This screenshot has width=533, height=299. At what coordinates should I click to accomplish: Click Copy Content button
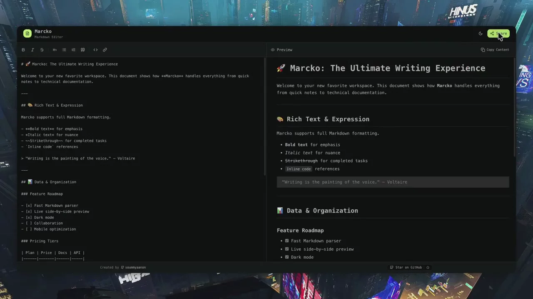coord(495,50)
